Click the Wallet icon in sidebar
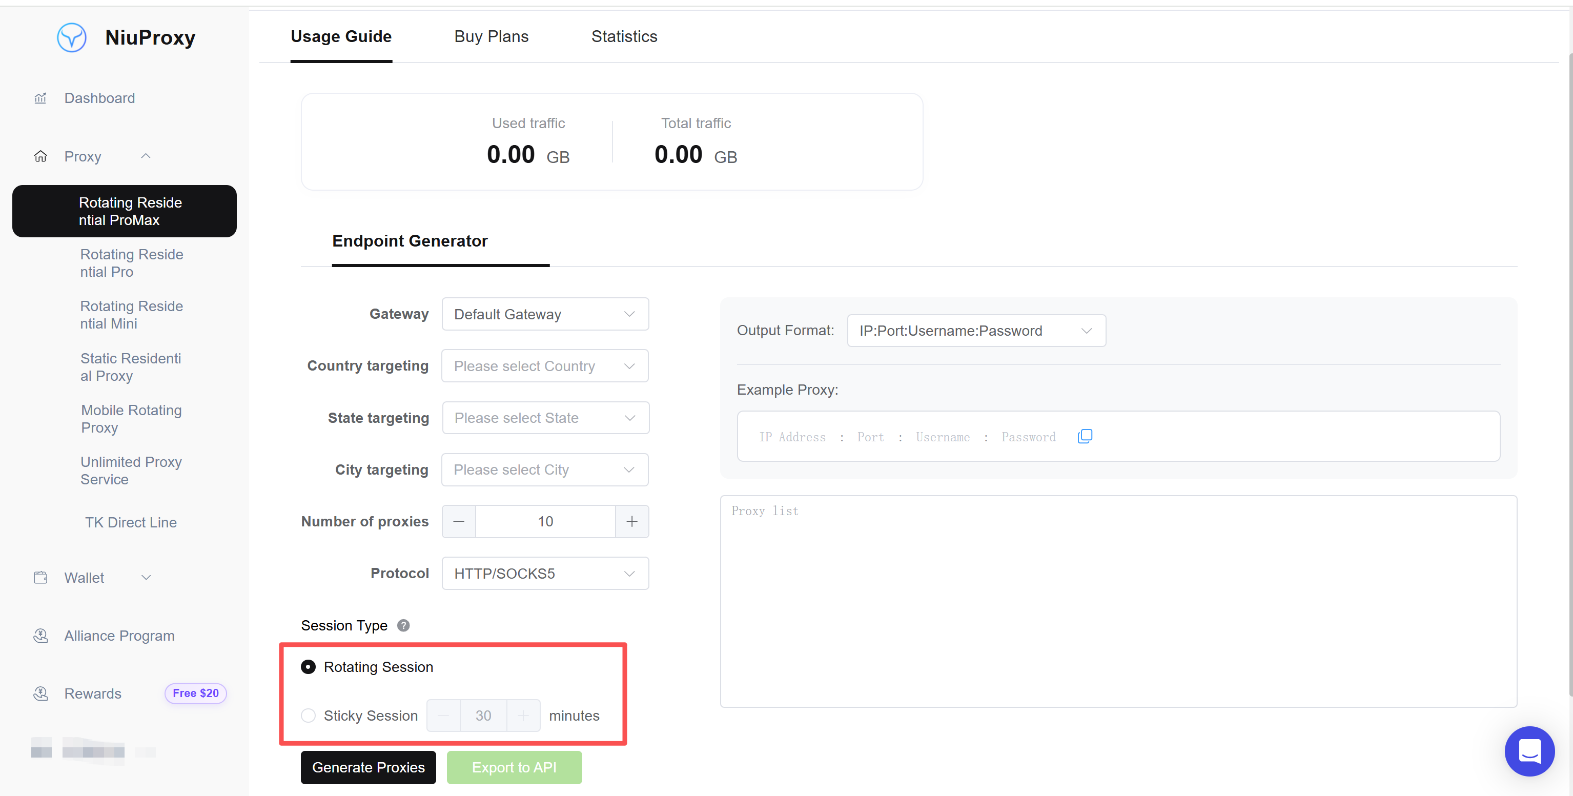 pos(40,578)
